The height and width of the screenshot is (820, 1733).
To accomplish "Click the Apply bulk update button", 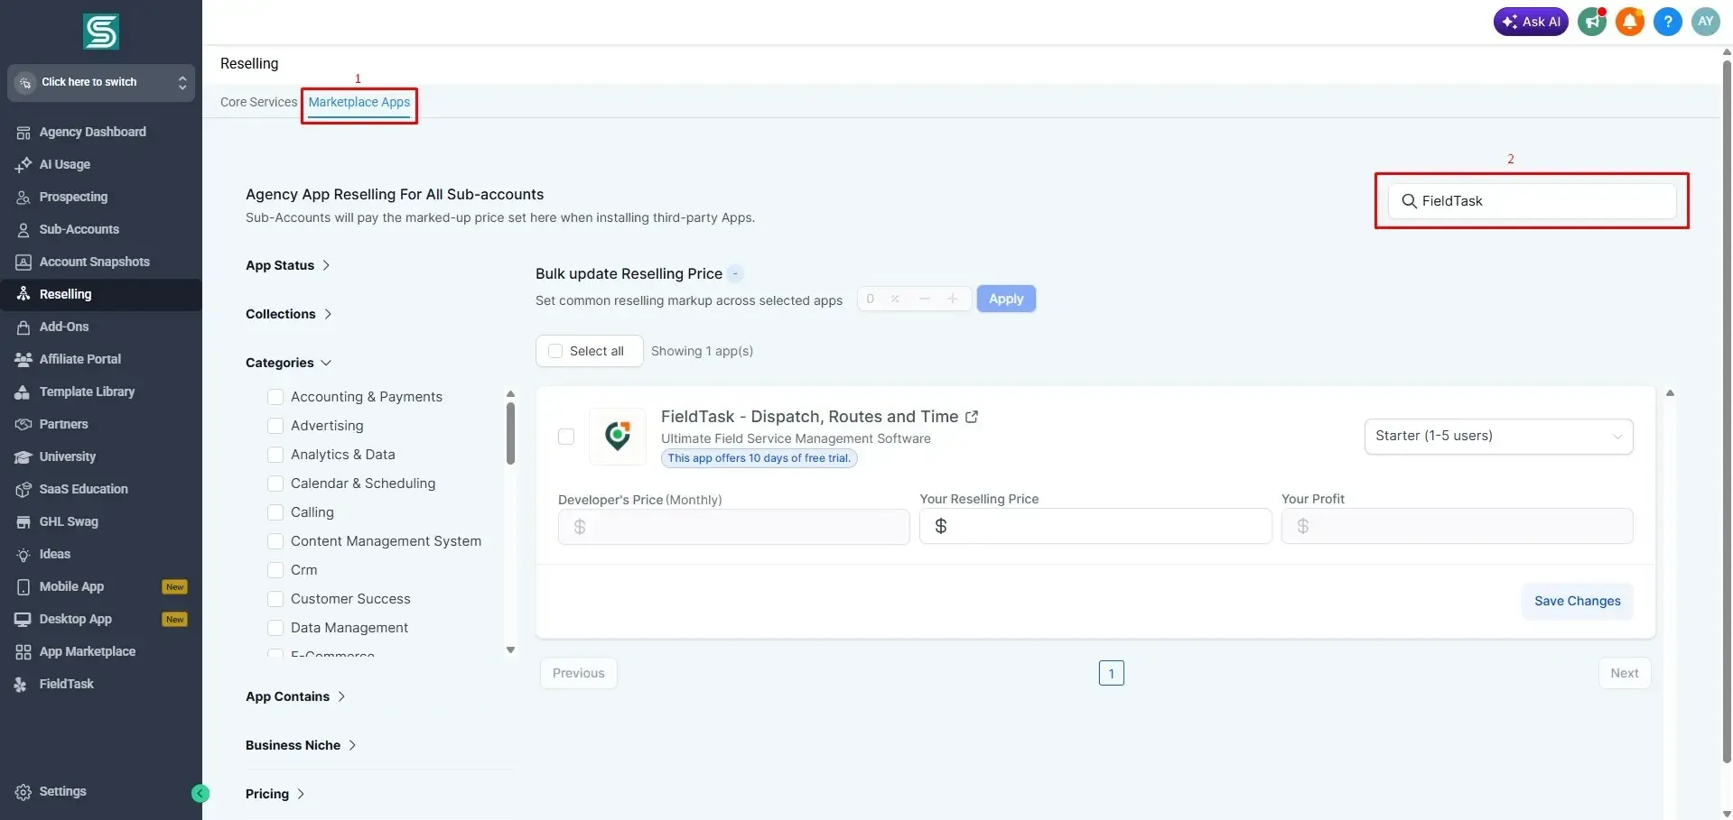I will (1006, 299).
